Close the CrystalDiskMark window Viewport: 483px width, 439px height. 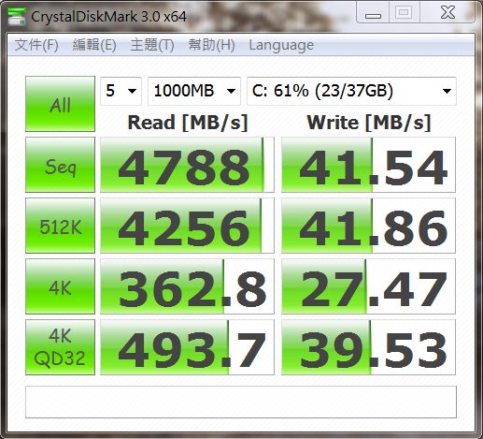pyautogui.click(x=447, y=13)
